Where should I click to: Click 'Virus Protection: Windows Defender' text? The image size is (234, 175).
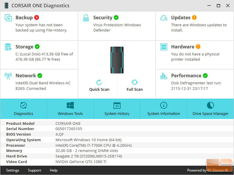pos(117,27)
